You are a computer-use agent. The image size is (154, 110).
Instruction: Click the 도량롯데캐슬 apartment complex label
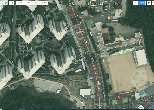22,25
